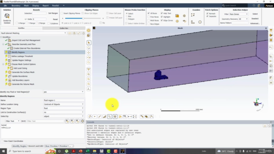The width and height of the screenshot is (274, 154).
Task: Select the point filter icon below viewport
Action: (95, 116)
